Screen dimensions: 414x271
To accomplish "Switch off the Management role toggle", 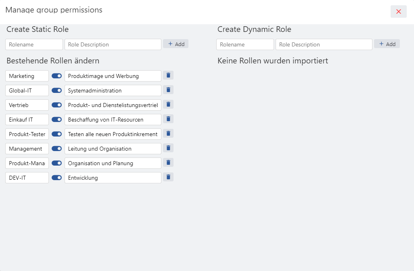I will click(x=56, y=149).
